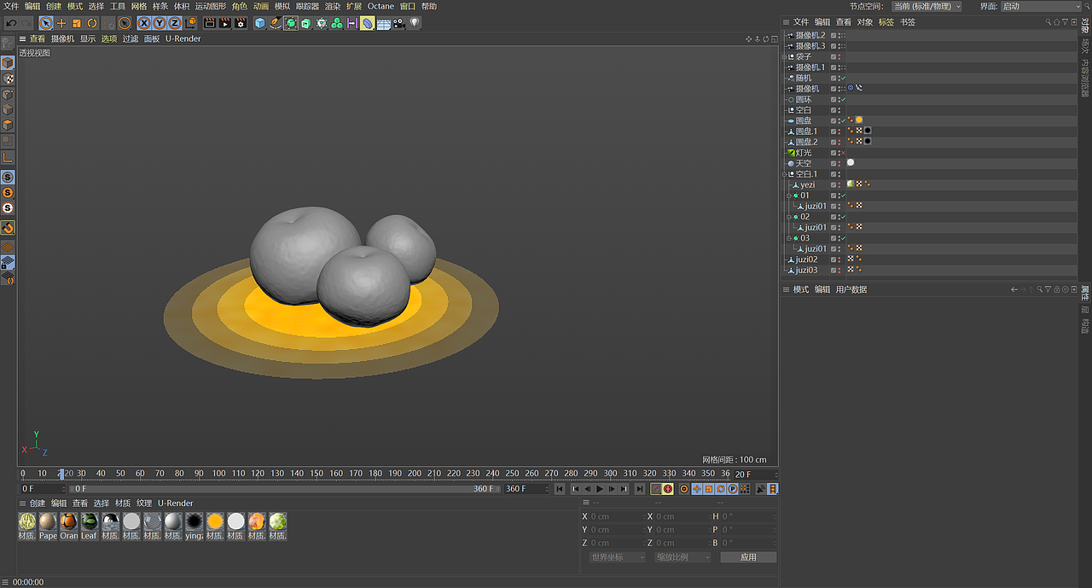1092x588 pixels.
Task: Expand the 袋子 object in the tree
Action: tap(786, 57)
